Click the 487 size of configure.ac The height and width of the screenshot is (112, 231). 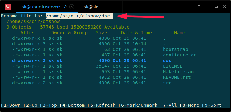(106, 55)
